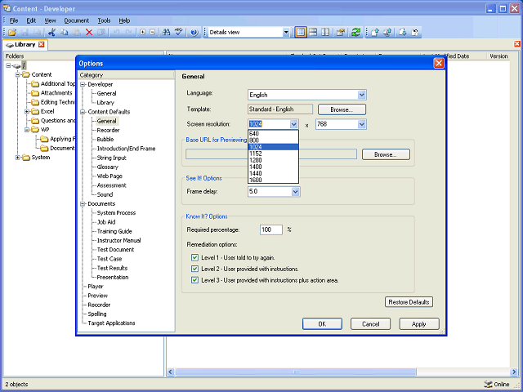Click the Required percentage input field
The height and width of the screenshot is (392, 523).
coord(271,229)
